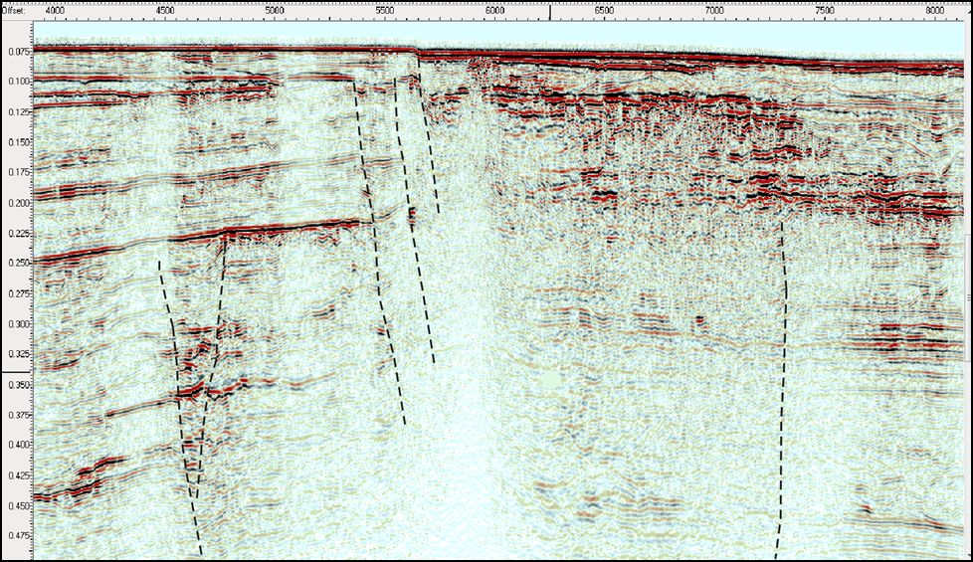Viewport: 973px width, 562px height.
Task: Grab the vertical scrollbar grip at the right edge
Action: tap(969, 298)
